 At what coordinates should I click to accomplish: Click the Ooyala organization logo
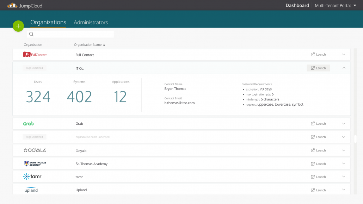tap(35, 150)
